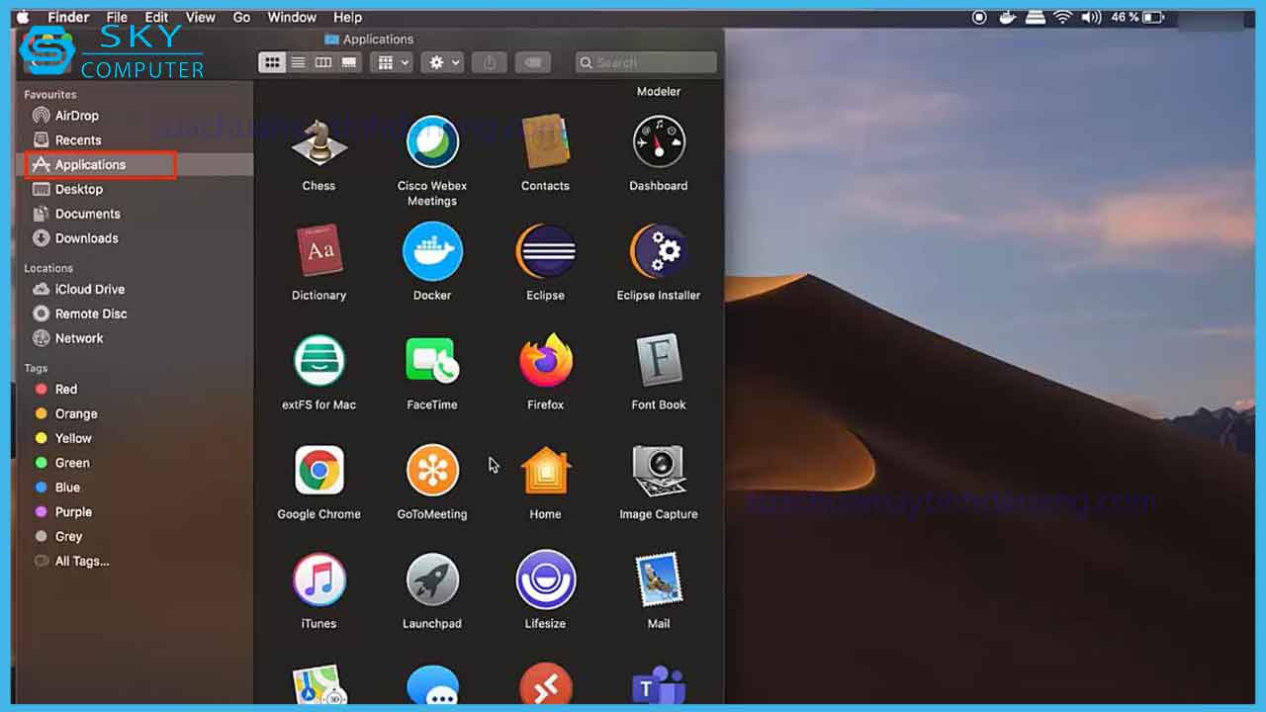Switch Finder to column view
This screenshot has width=1266, height=712.
[322, 62]
